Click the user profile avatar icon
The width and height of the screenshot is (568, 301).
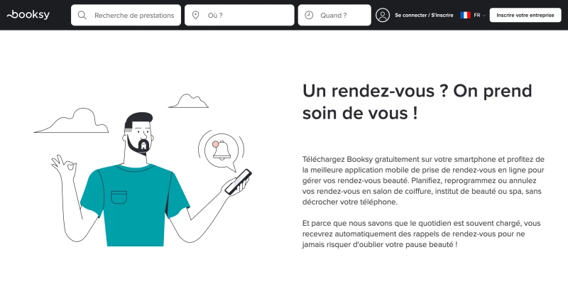(x=383, y=15)
